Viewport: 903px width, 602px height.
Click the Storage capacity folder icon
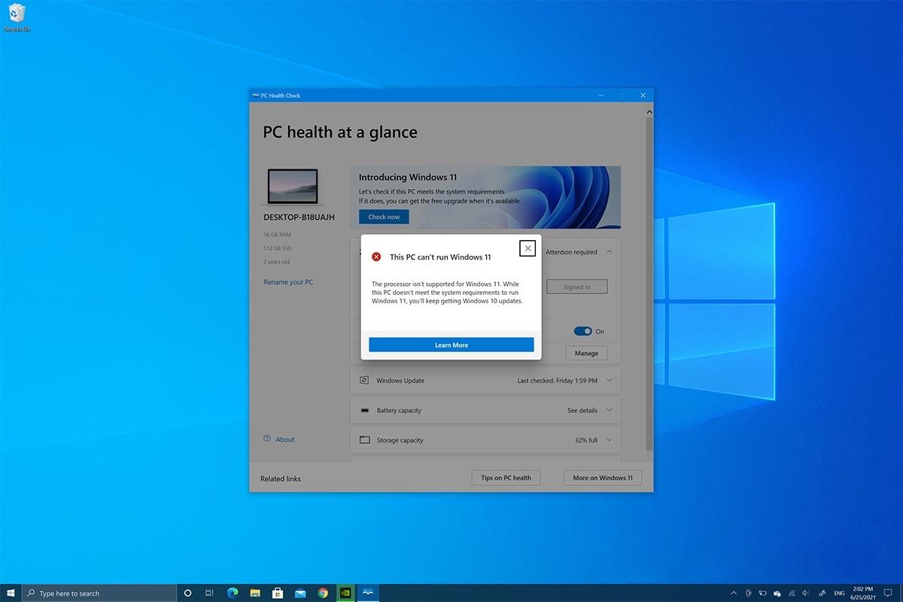364,440
